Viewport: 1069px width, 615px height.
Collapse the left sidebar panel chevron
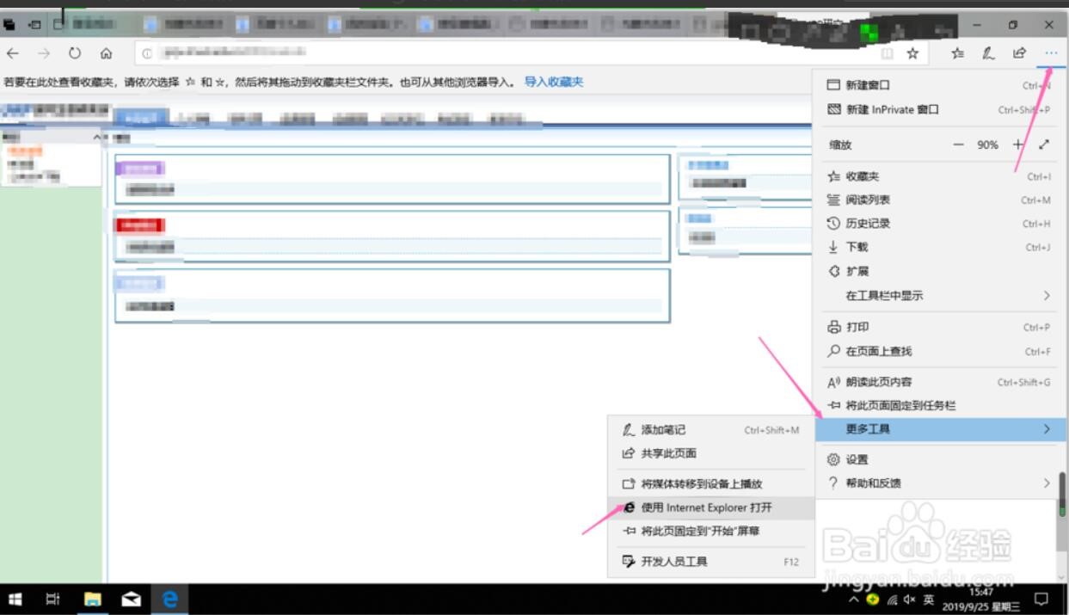[x=97, y=138]
